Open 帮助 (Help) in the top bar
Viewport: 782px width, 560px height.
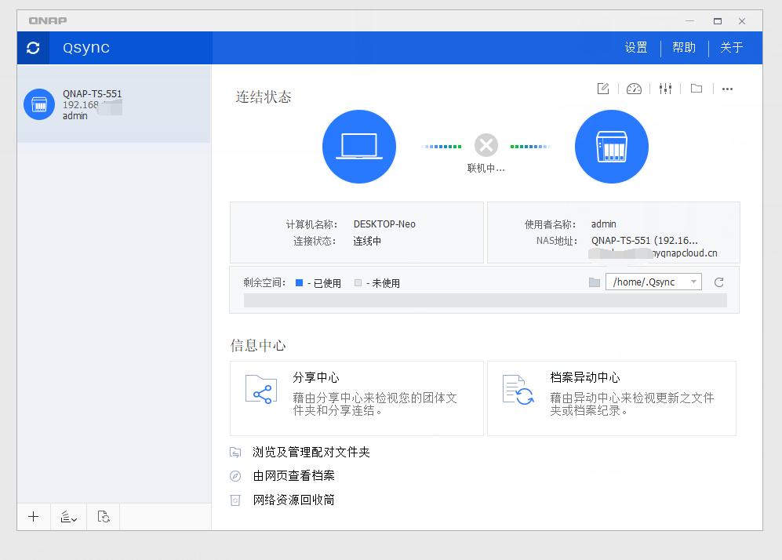(x=683, y=47)
